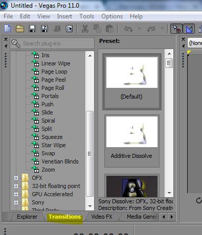Click in the Search plug-ins field
This screenshot has width=202, height=235.
(x=52, y=43)
